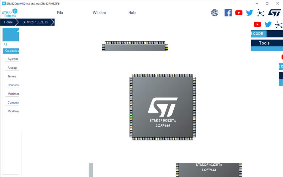Open the Window menu
The width and height of the screenshot is (283, 177).
[99, 13]
